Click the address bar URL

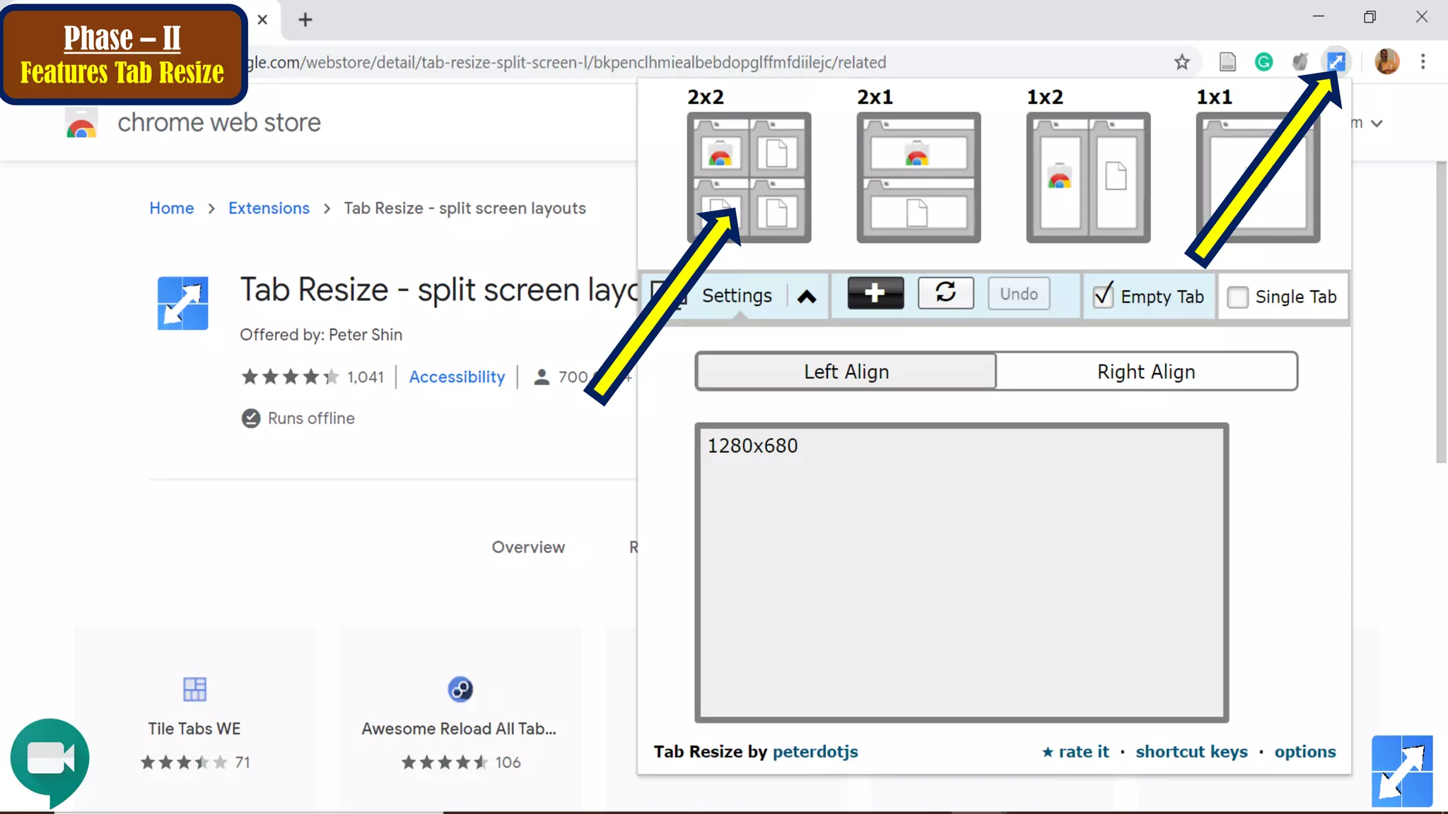(566, 62)
